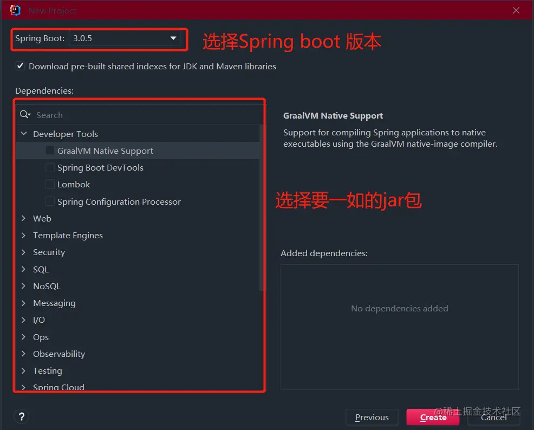Expand the NoSQL category
The width and height of the screenshot is (534, 430).
coord(23,286)
